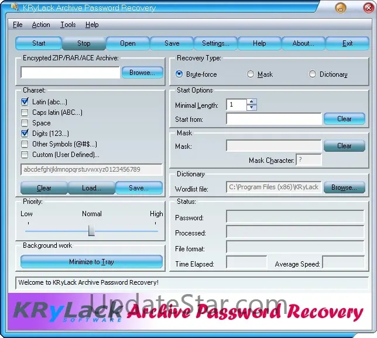Viewport: 377px width, 338px height.
Task: Enable Custom (User Defined)... charset
Action: point(25,155)
